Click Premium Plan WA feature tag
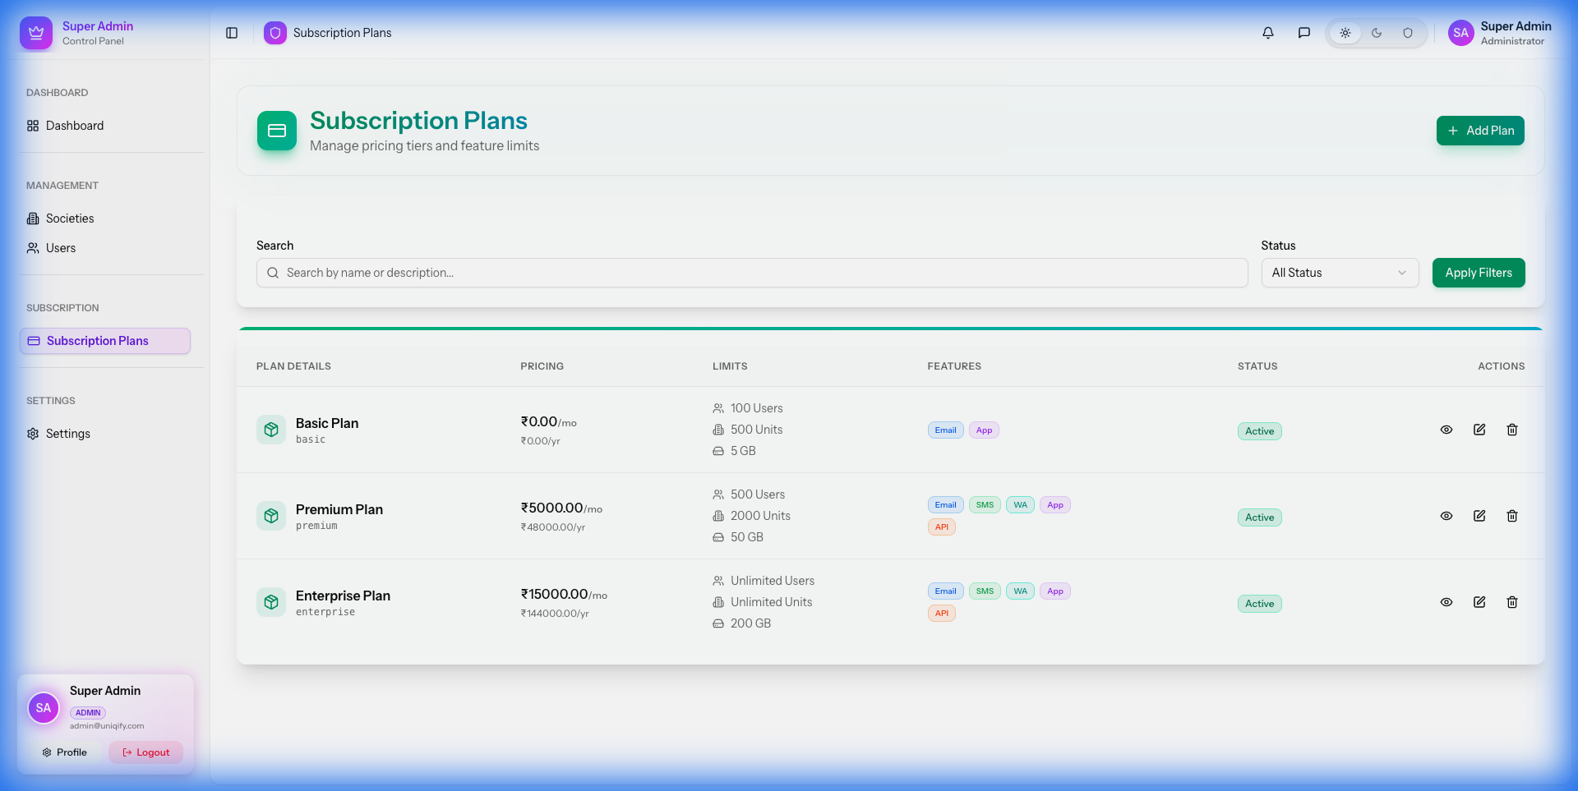1578x791 pixels. tap(1020, 505)
